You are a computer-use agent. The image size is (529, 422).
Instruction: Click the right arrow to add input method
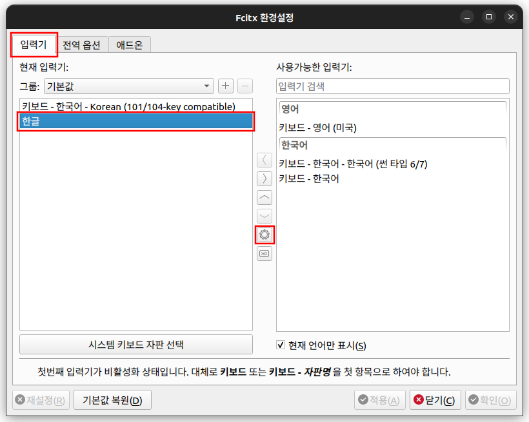(264, 178)
